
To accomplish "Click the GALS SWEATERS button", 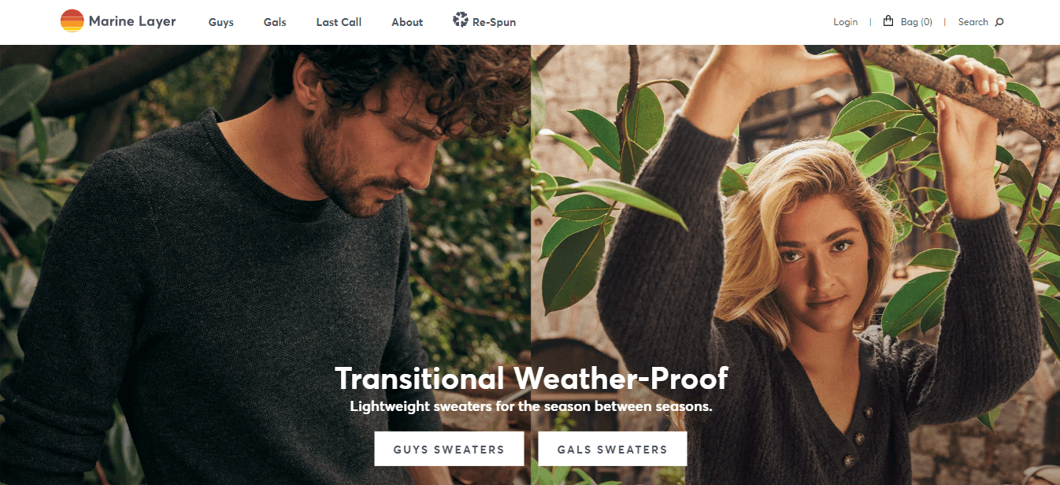I will (x=613, y=449).
